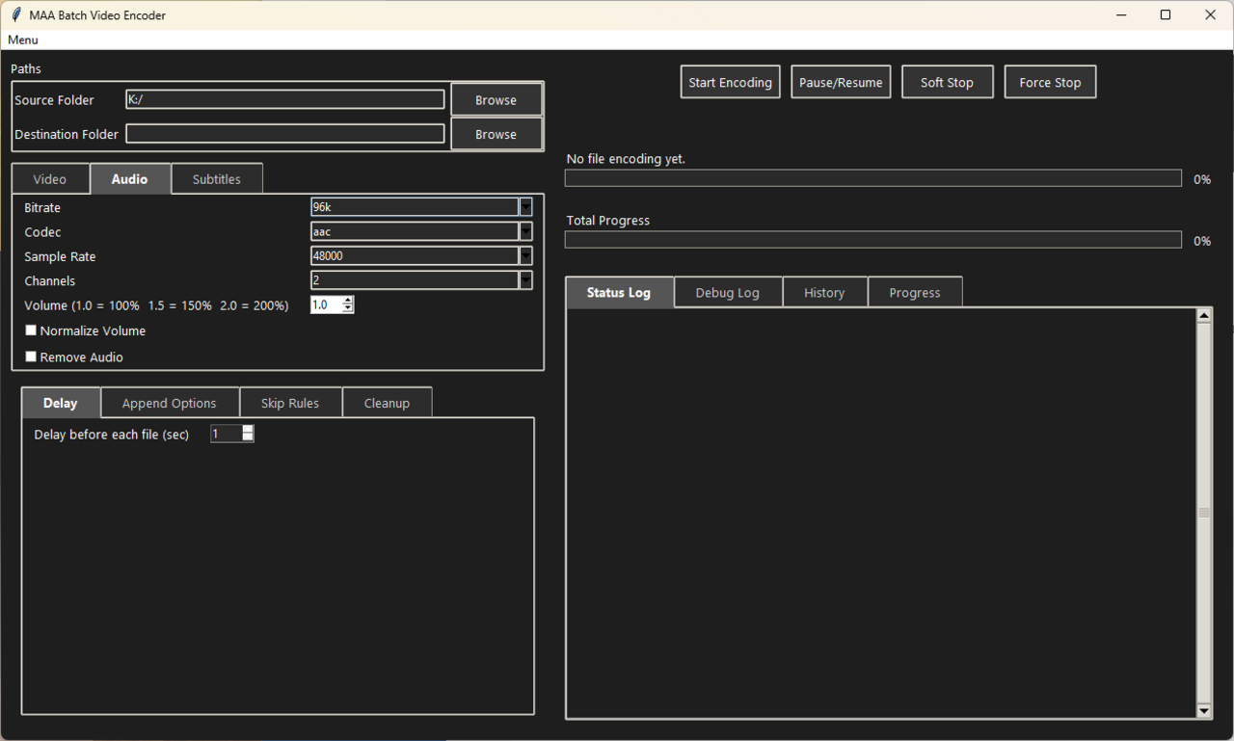Increase delay seconds with up arrow
This screenshot has width=1234, height=741.
[248, 430]
